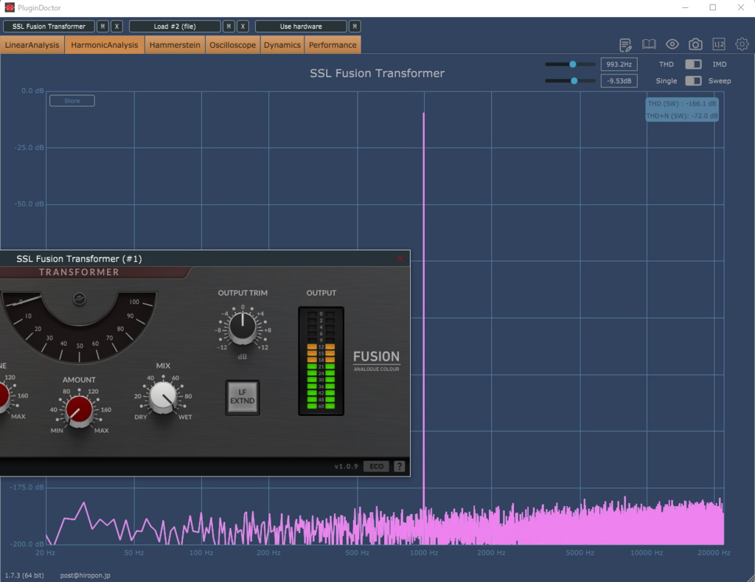Click the M button beside Use hardware
Screen dimensions: 755x582
tap(355, 27)
